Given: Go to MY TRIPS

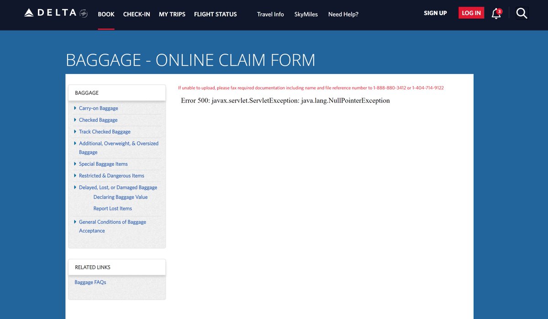Looking at the screenshot, I should pyautogui.click(x=172, y=14).
